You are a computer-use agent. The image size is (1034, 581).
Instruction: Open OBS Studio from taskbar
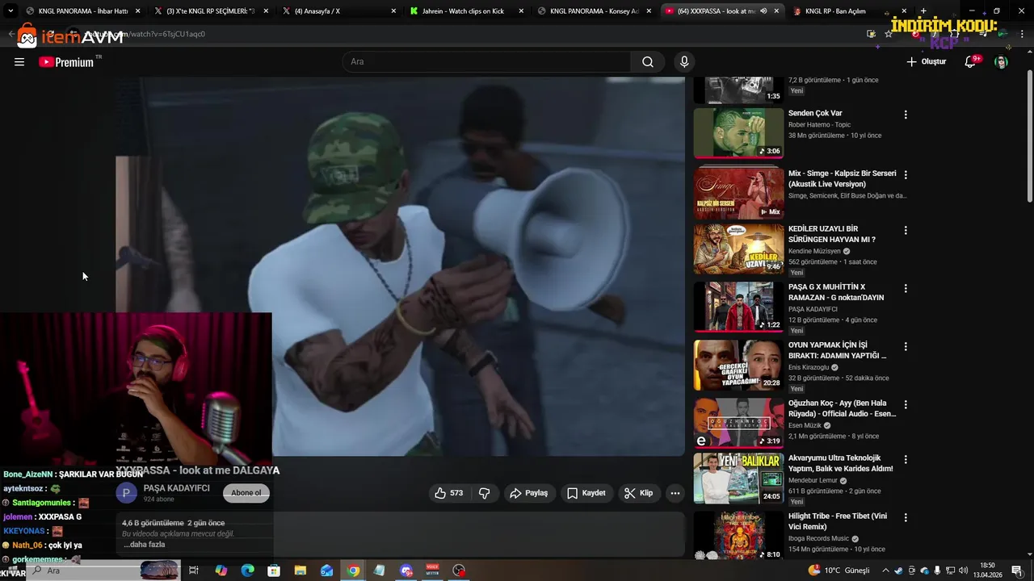point(459,571)
